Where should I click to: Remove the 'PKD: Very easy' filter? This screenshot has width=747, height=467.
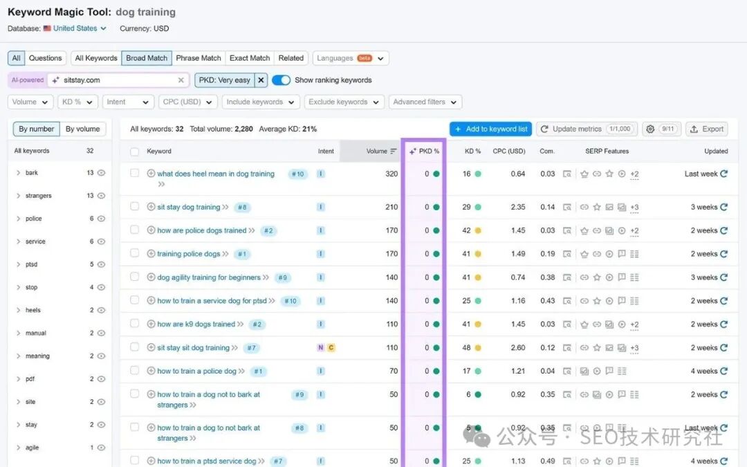coord(261,80)
